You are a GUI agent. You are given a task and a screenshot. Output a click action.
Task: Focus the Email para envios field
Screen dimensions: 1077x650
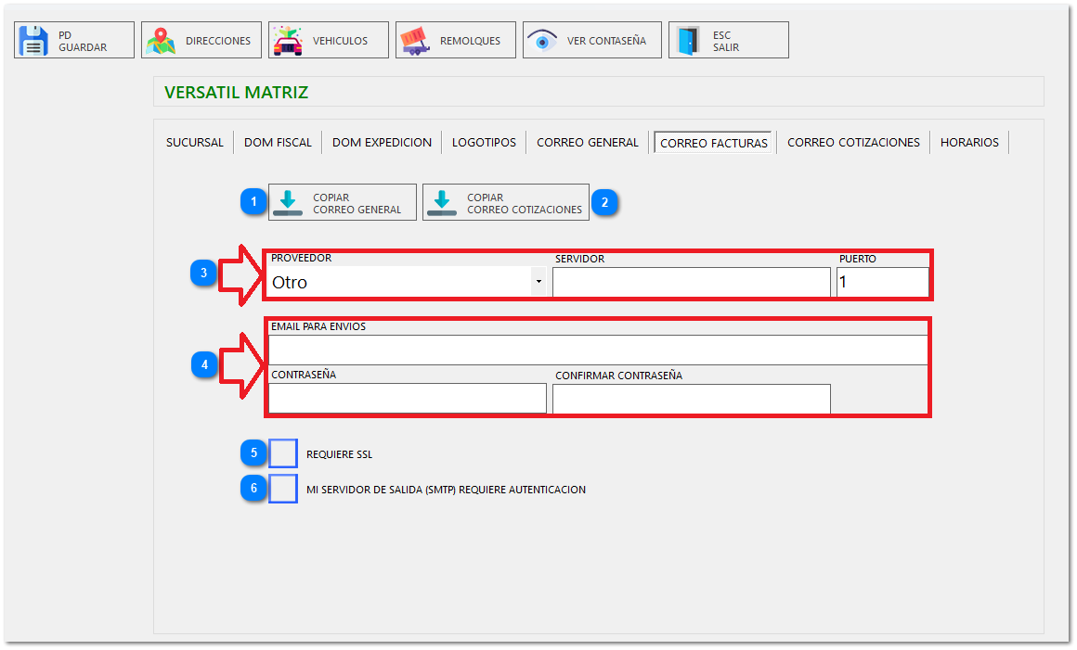(597, 350)
